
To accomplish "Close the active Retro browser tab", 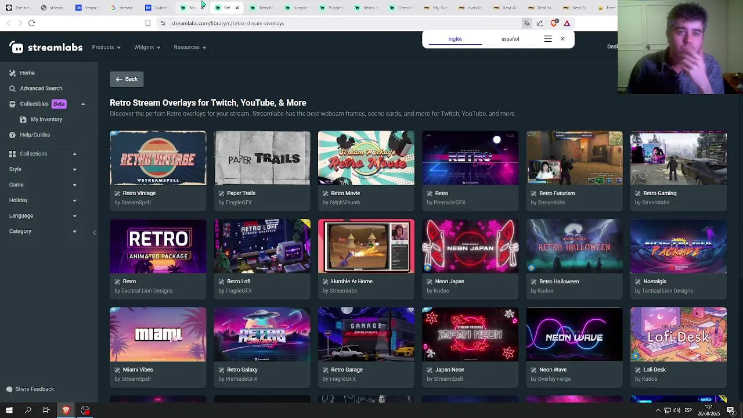I will (x=237, y=8).
